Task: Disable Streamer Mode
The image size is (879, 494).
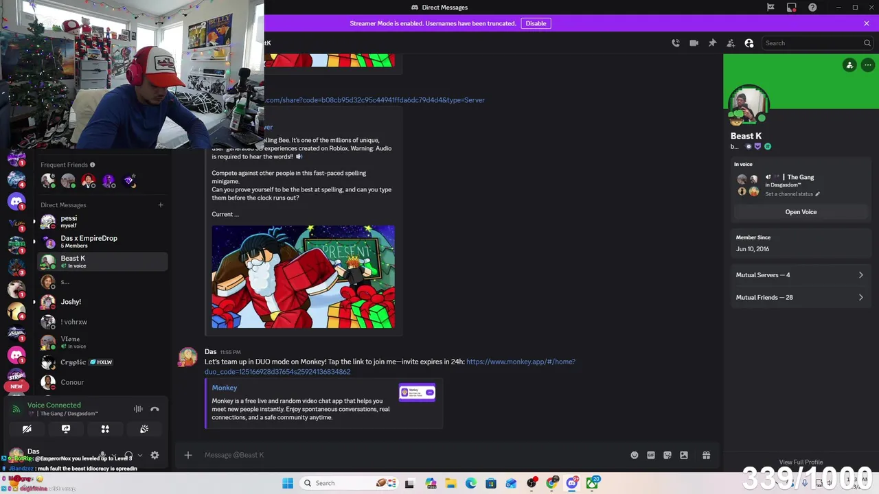Action: (536, 23)
